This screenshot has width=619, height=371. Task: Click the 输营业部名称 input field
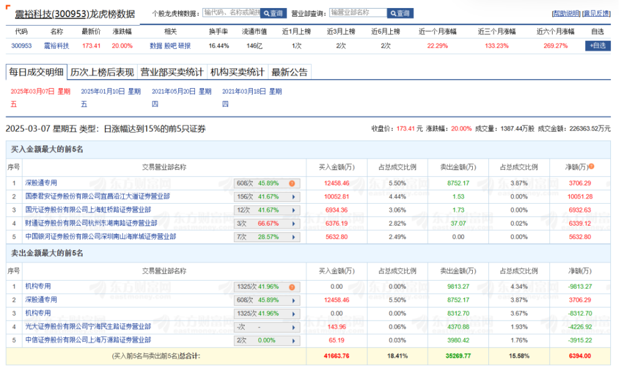[x=358, y=13]
